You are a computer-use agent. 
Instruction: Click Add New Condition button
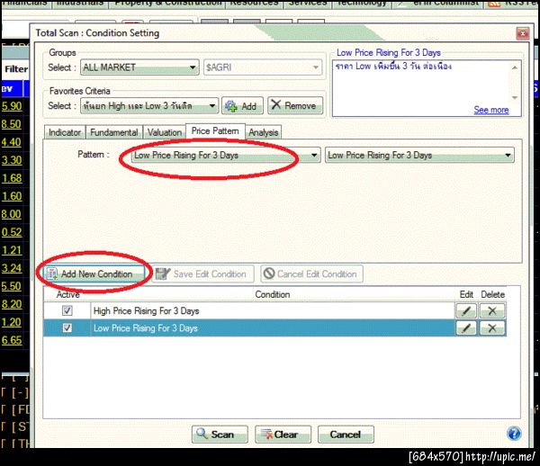point(94,274)
